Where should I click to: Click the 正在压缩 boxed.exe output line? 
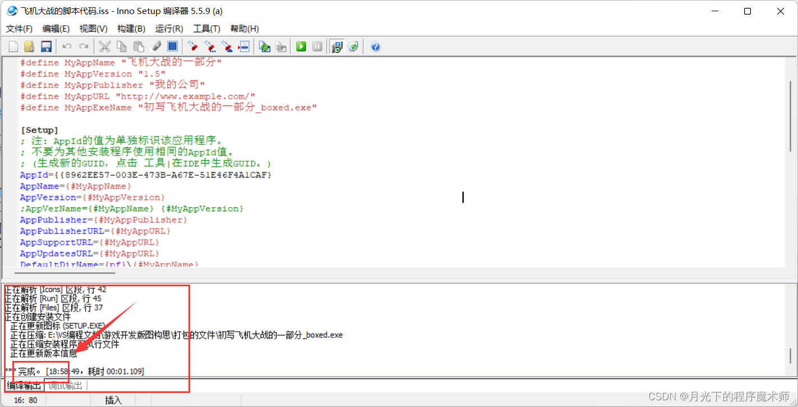pos(177,335)
